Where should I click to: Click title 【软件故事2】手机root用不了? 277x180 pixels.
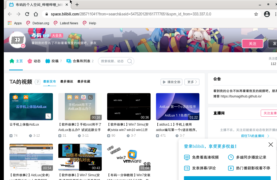pyautogui.click(x=80, y=127)
